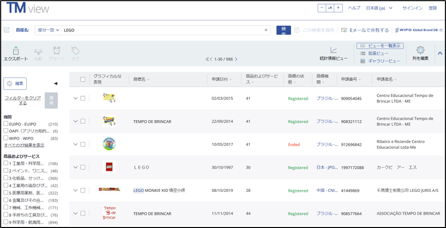Open the 部分一致 match type dropdown

point(48,30)
